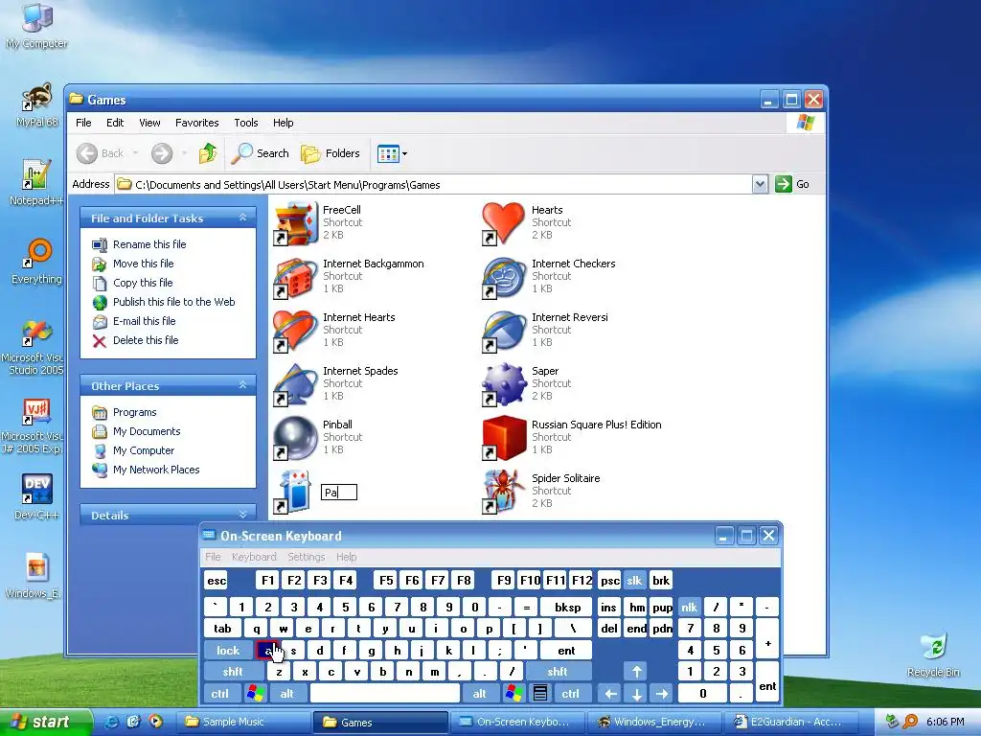Click the application menu key icon

(x=540, y=694)
